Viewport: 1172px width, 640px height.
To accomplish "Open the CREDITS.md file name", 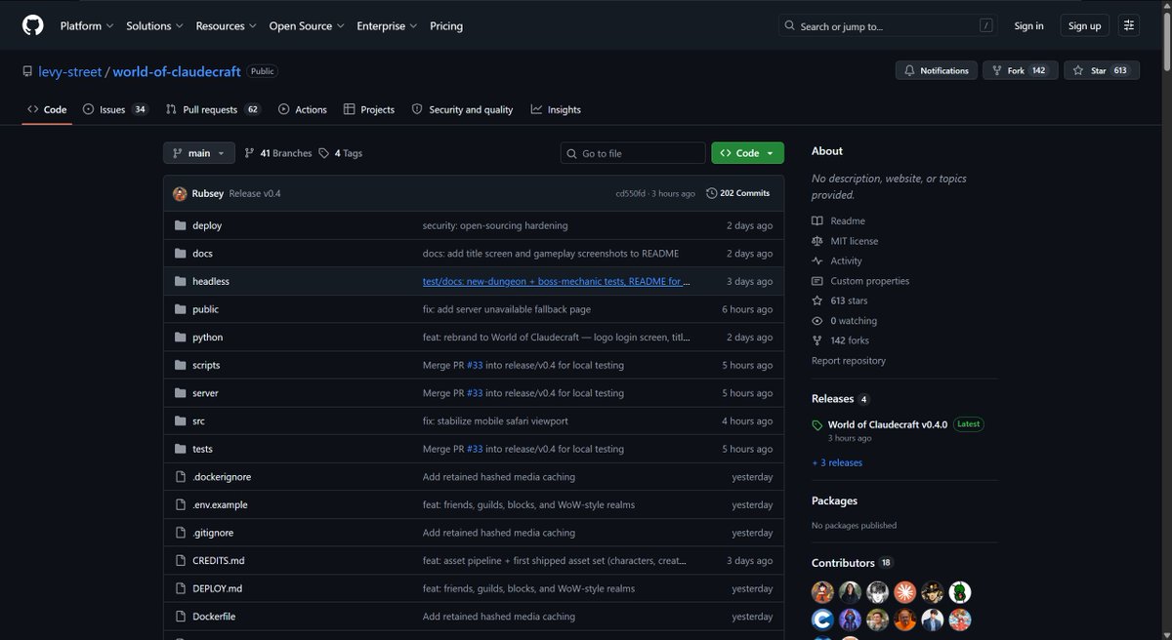I will click(219, 561).
